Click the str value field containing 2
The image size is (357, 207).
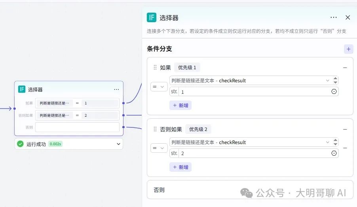pos(254,153)
